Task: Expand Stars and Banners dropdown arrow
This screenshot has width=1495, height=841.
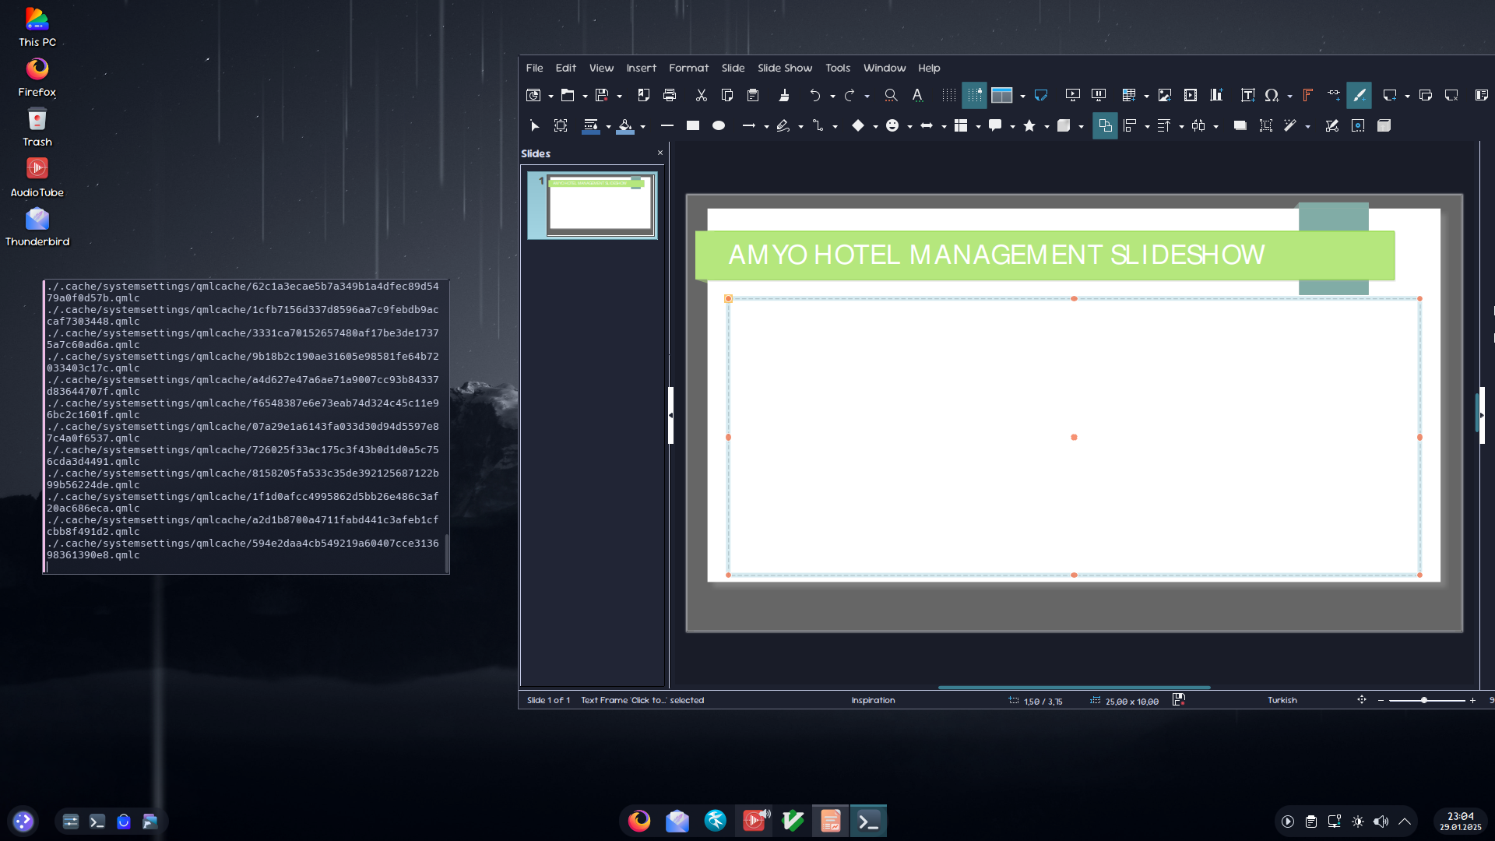Action: tap(1046, 126)
